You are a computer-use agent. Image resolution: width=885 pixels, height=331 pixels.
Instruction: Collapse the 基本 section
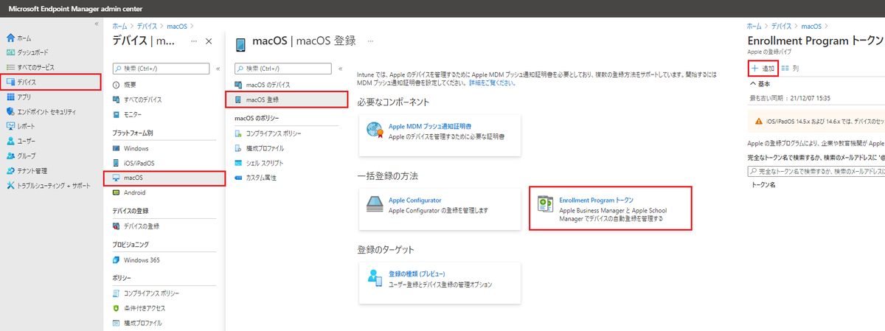[760, 84]
